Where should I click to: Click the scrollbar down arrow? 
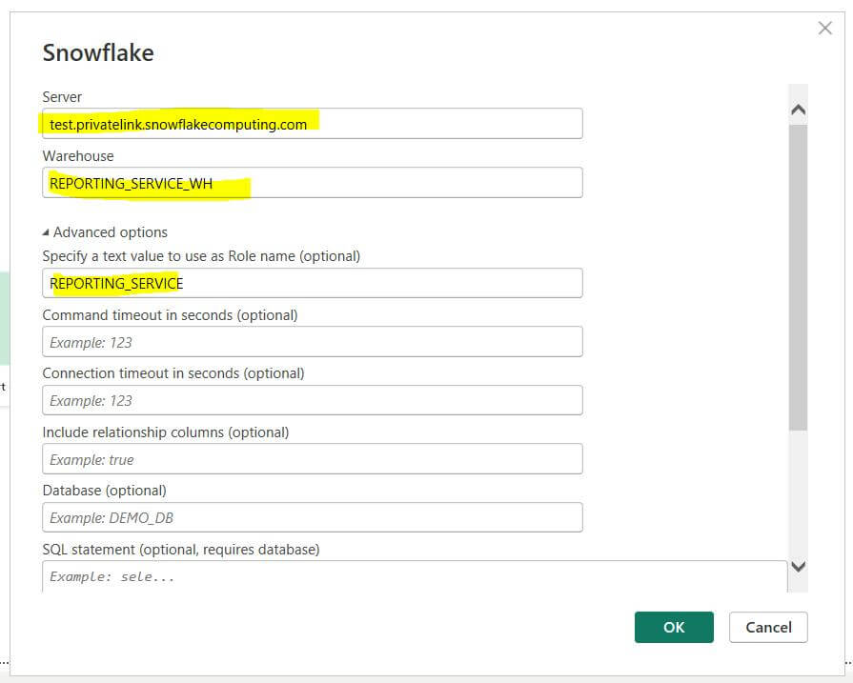click(x=798, y=567)
